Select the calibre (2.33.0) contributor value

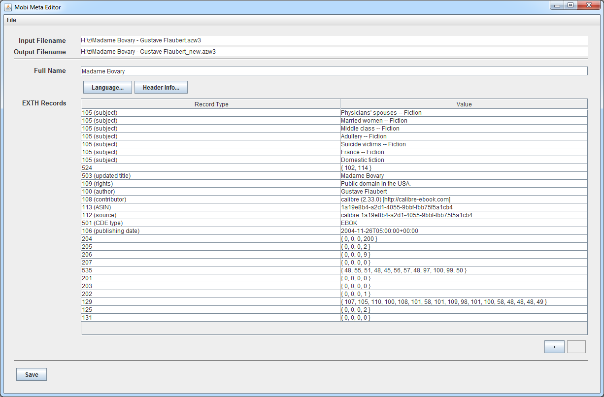464,199
